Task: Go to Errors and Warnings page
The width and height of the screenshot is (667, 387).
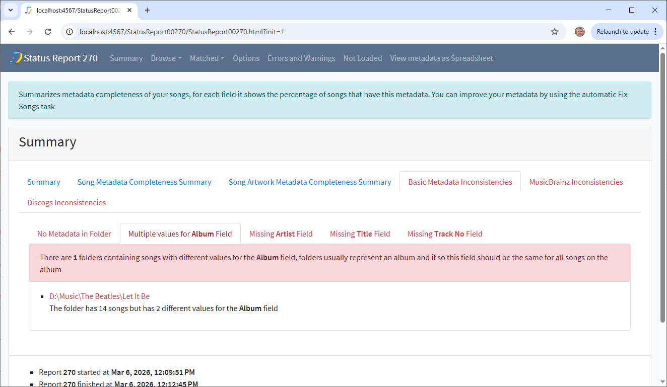Action: coord(301,58)
